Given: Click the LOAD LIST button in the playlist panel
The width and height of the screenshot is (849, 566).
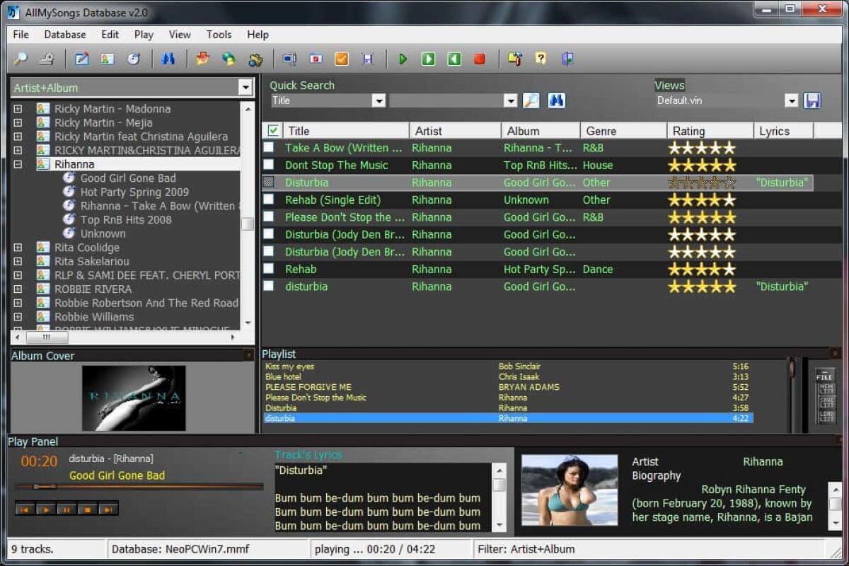Looking at the screenshot, I should point(826,416).
